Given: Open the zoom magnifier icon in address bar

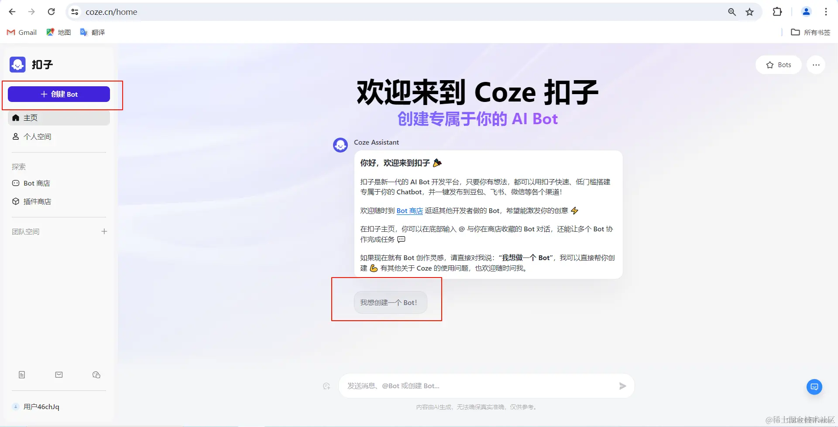Looking at the screenshot, I should 732,12.
